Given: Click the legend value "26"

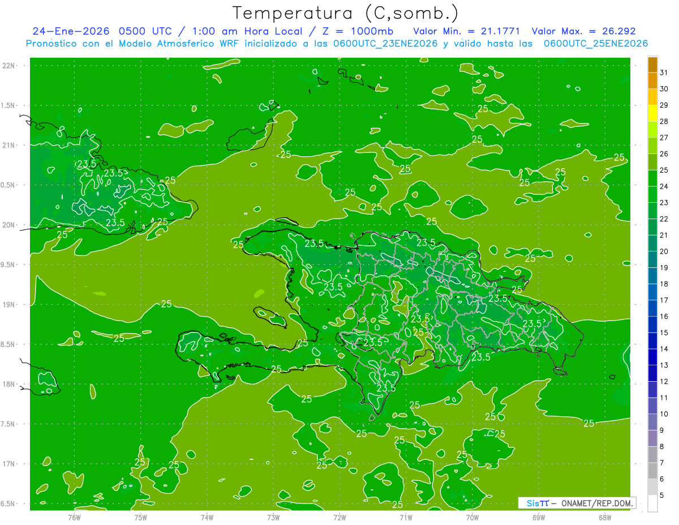Looking at the screenshot, I should click(664, 154).
